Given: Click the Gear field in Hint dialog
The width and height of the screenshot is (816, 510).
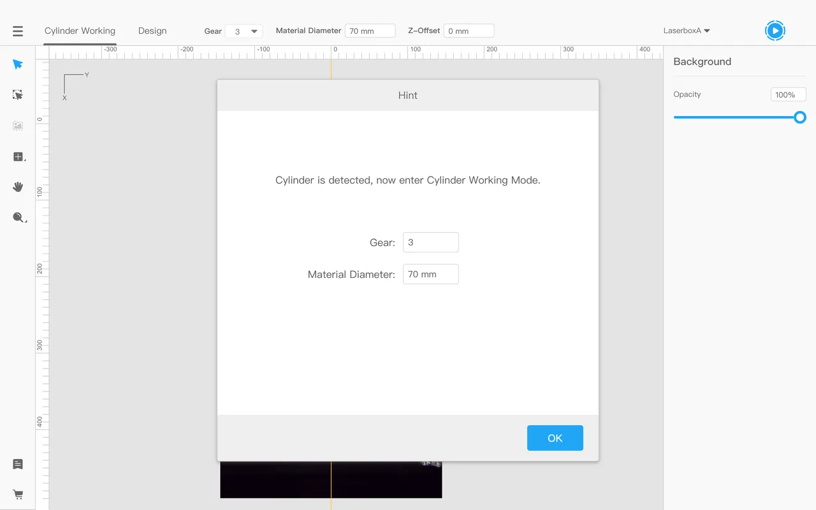Looking at the screenshot, I should pyautogui.click(x=431, y=242).
